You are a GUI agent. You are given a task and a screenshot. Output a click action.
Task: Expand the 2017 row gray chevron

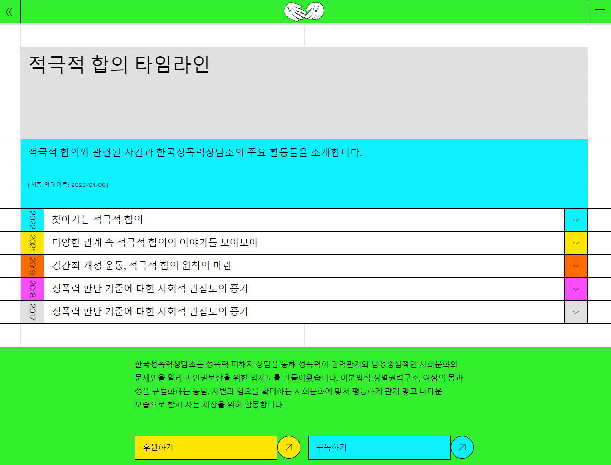pyautogui.click(x=576, y=312)
